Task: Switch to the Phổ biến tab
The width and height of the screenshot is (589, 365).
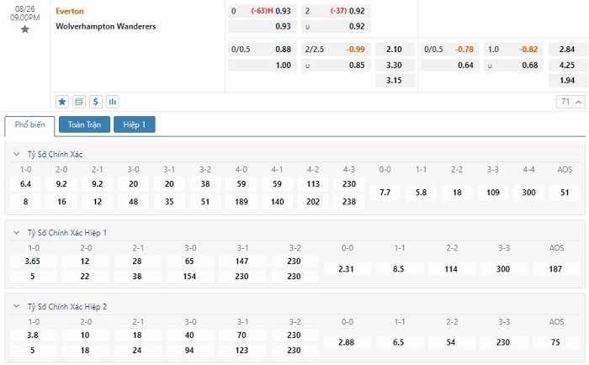Action: (29, 125)
